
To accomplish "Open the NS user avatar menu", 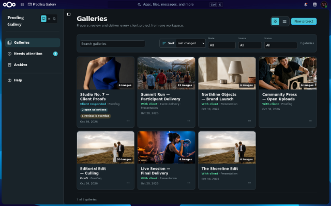I will coord(324,5).
